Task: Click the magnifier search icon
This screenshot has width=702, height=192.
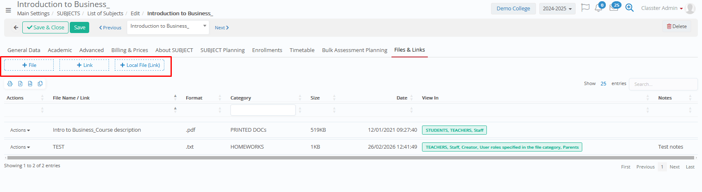Action: point(629,8)
